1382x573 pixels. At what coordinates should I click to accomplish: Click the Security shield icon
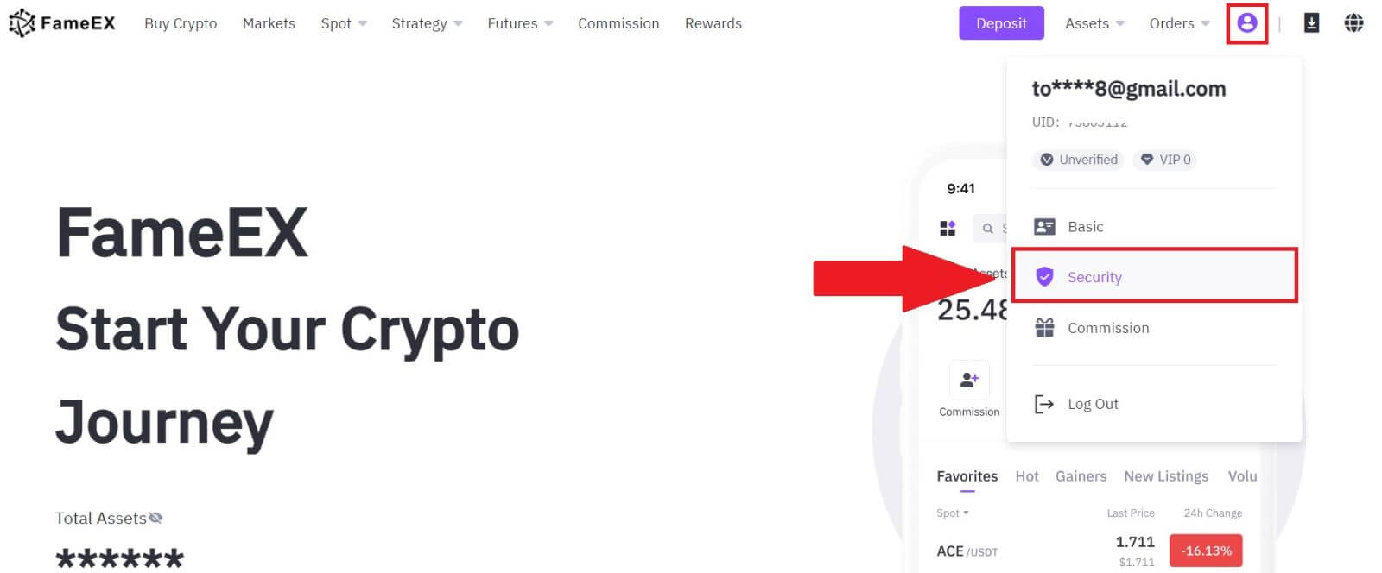(1044, 276)
